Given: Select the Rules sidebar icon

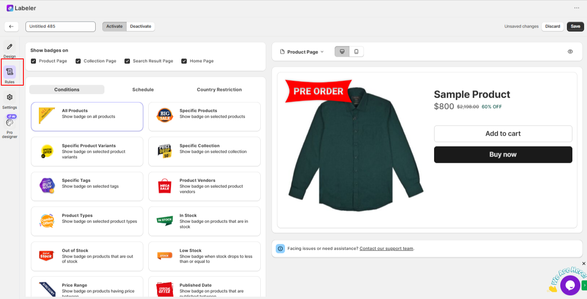Looking at the screenshot, I should point(10,72).
